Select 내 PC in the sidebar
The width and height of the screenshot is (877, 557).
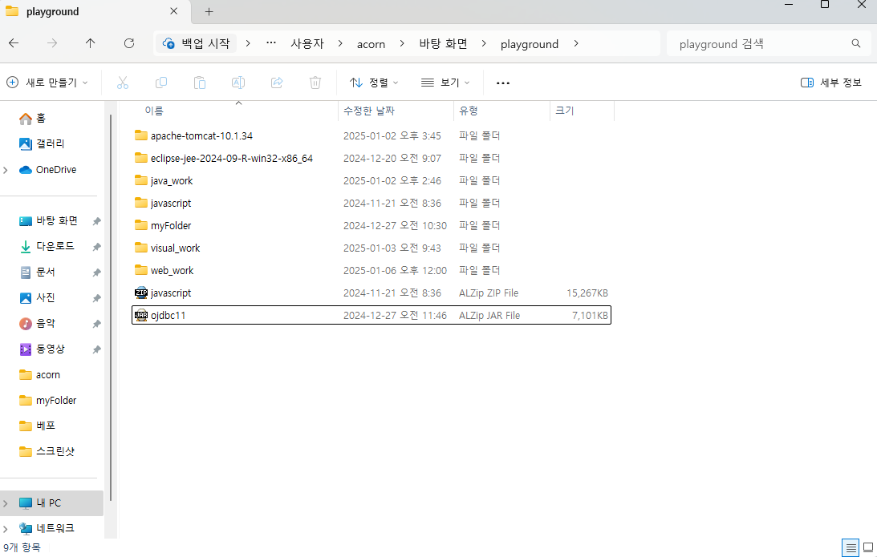[51, 503]
